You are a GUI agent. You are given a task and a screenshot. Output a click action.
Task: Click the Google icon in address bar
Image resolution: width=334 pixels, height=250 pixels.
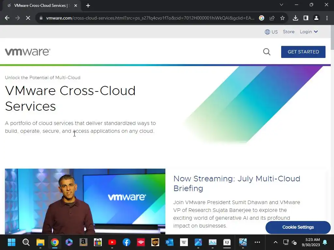click(x=262, y=18)
